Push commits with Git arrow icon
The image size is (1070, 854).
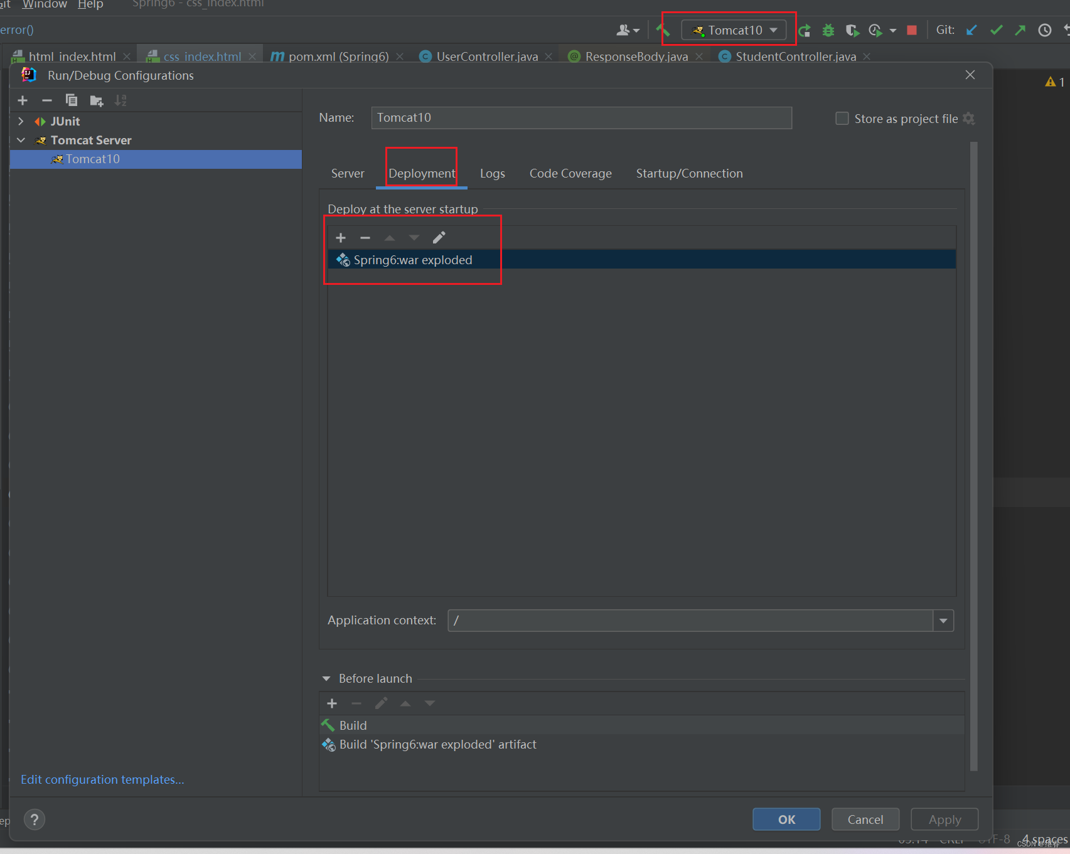[x=1020, y=30]
